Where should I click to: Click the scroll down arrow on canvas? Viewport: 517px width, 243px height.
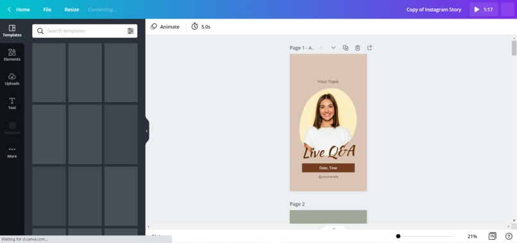(514, 221)
